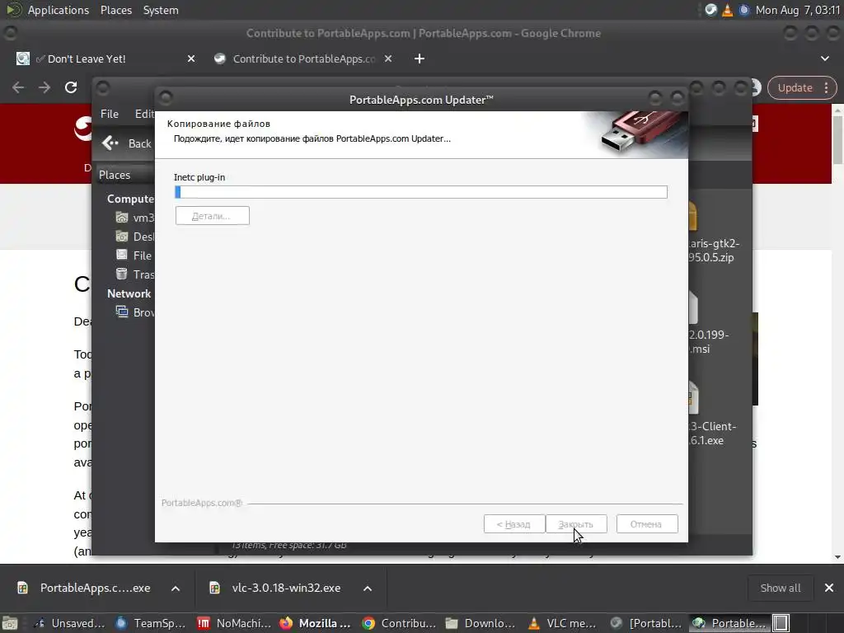This screenshot has height=633, width=844.
Task: Click the show desktop icon in taskbar
Action: pos(10,623)
